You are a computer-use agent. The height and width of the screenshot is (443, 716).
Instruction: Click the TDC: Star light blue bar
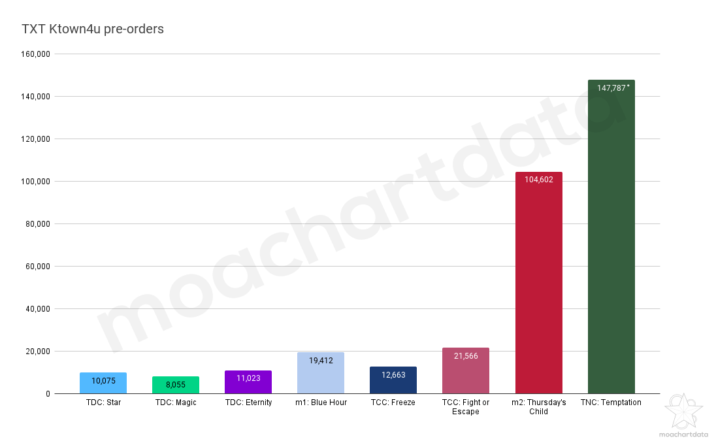103,383
